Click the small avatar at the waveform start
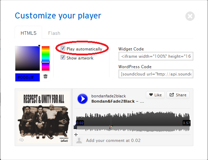Viewport: 208px width, 160px height. [x=75, y=127]
